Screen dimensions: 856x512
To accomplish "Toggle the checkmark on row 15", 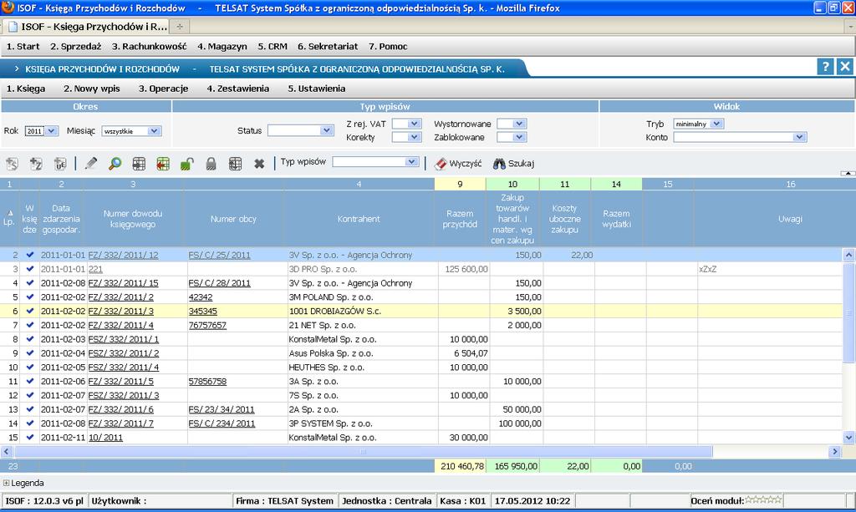I will click(x=30, y=438).
